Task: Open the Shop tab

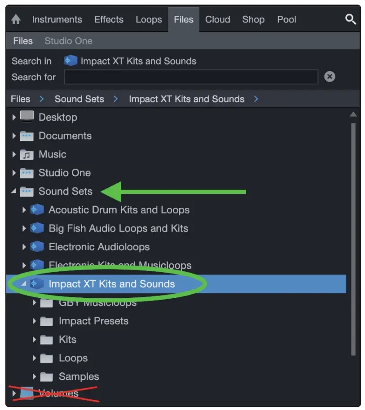Action: [x=253, y=20]
